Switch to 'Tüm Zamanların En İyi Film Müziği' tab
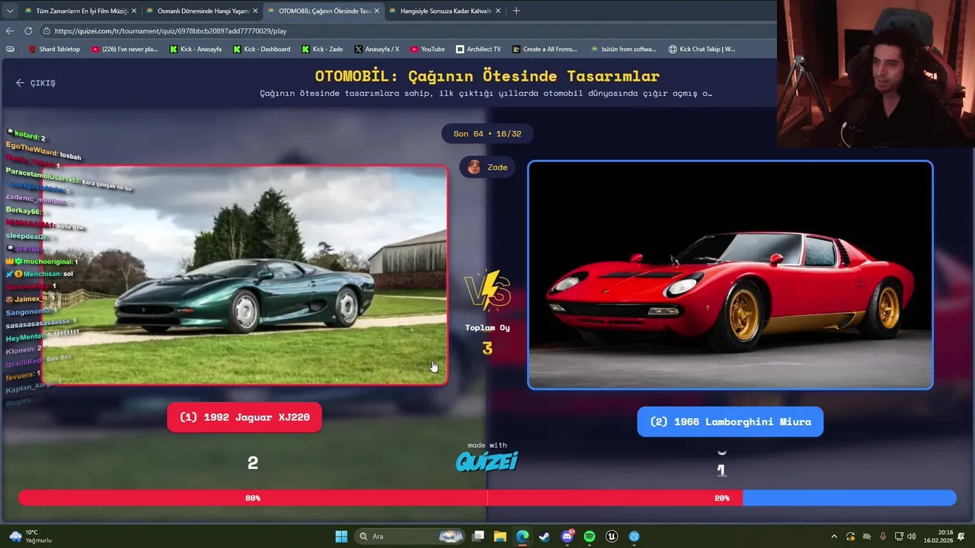Image resolution: width=975 pixels, height=548 pixels. tap(80, 11)
